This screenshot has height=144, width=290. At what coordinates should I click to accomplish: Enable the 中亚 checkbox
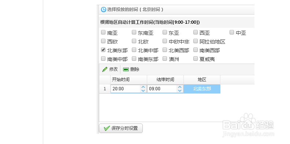click(231, 32)
